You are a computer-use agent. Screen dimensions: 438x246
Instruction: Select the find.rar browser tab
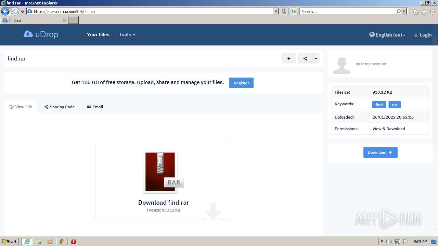pos(34,20)
